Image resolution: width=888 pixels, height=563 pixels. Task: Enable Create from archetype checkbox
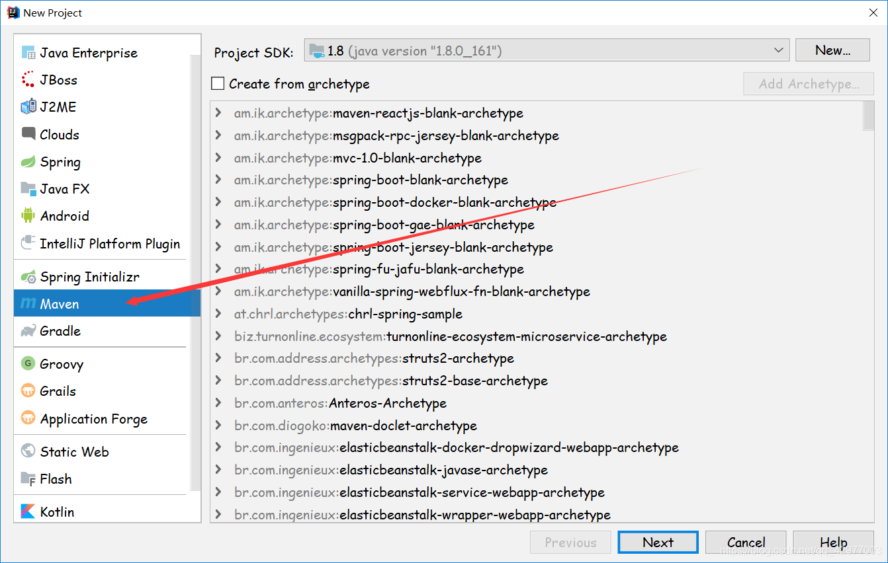click(x=218, y=84)
